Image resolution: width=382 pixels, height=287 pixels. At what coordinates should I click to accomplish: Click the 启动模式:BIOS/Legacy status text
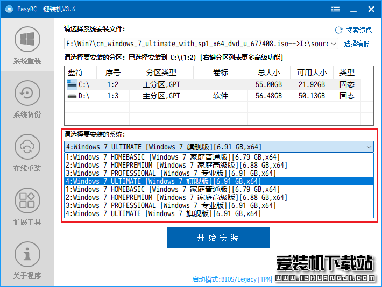tap(232, 279)
